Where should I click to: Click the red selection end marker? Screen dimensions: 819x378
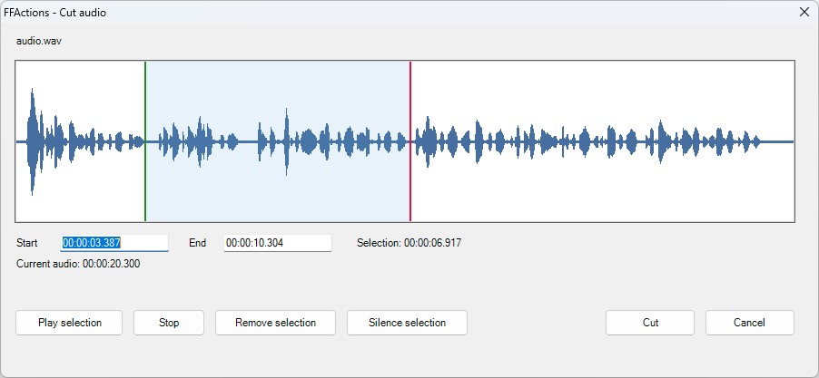(x=410, y=141)
